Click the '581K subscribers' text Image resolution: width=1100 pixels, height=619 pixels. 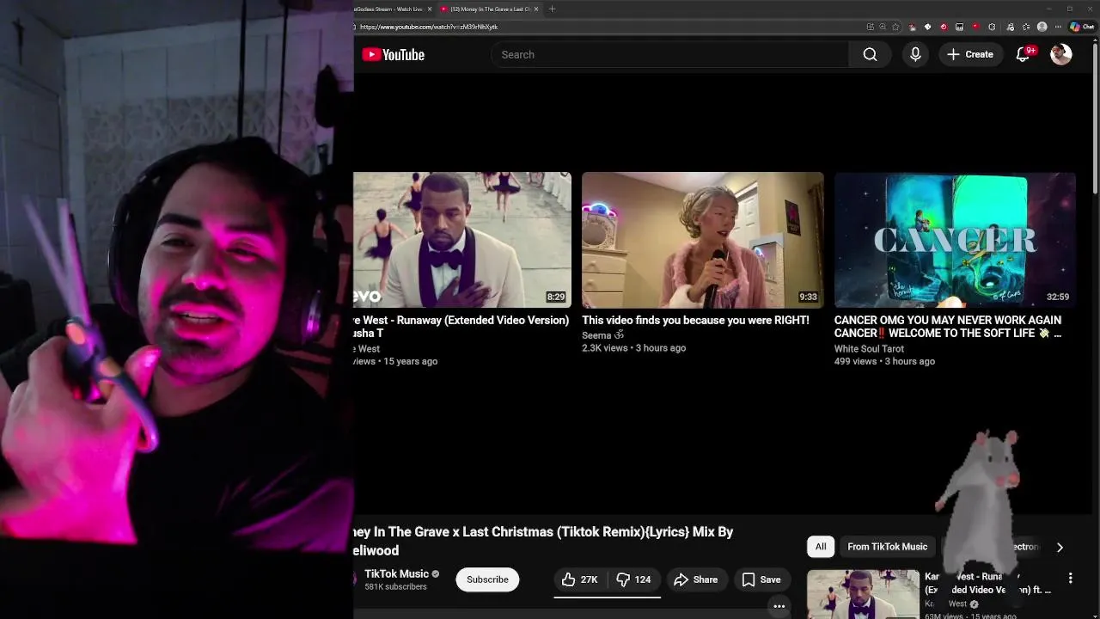pos(395,587)
